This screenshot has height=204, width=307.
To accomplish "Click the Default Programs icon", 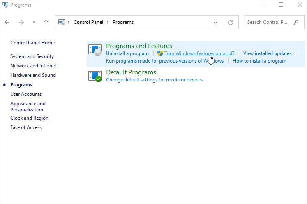I will (x=95, y=76).
